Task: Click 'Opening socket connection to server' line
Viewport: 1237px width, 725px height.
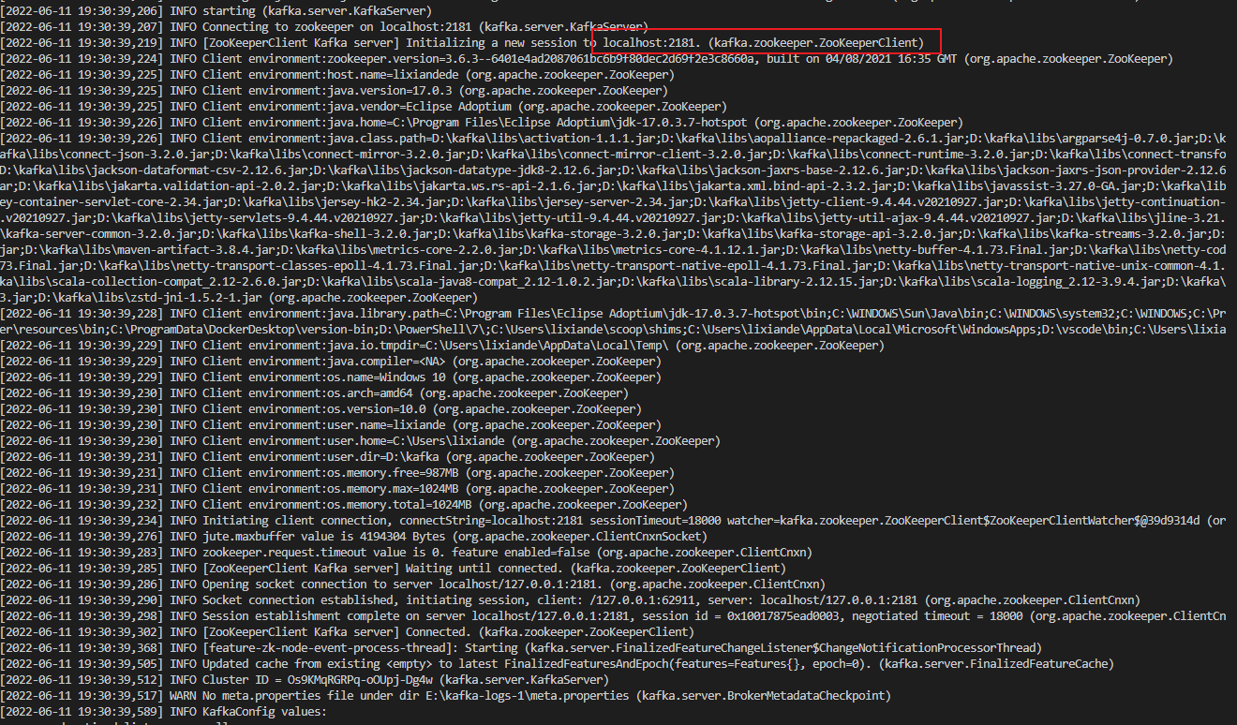Action: [412, 584]
